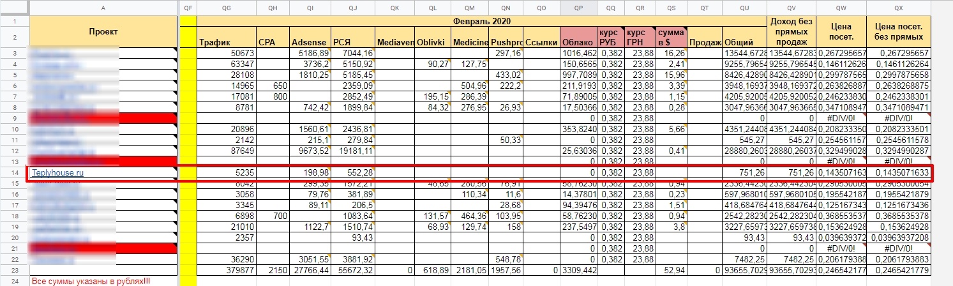Click Oblivki cell 90,27
This screenshot has height=286, width=953.
pyautogui.click(x=433, y=64)
